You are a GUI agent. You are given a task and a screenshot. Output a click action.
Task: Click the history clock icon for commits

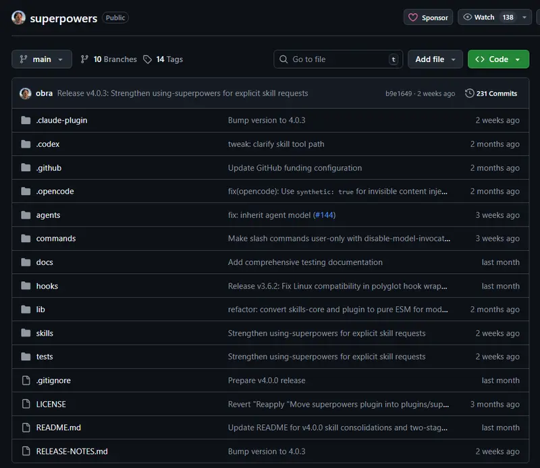click(x=469, y=94)
